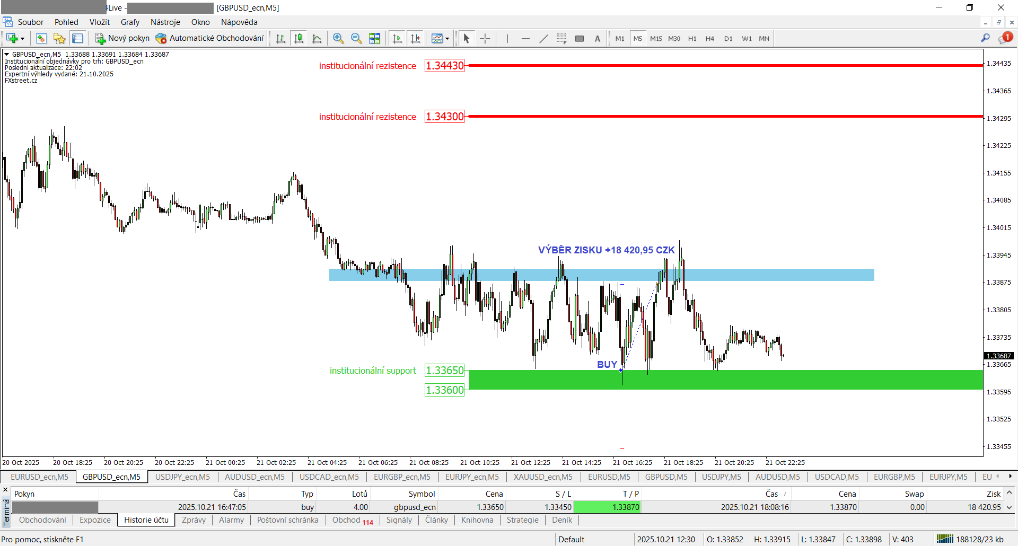Select the active M5 timeframe button
Screen dimensions: 1018x546
(x=638, y=39)
